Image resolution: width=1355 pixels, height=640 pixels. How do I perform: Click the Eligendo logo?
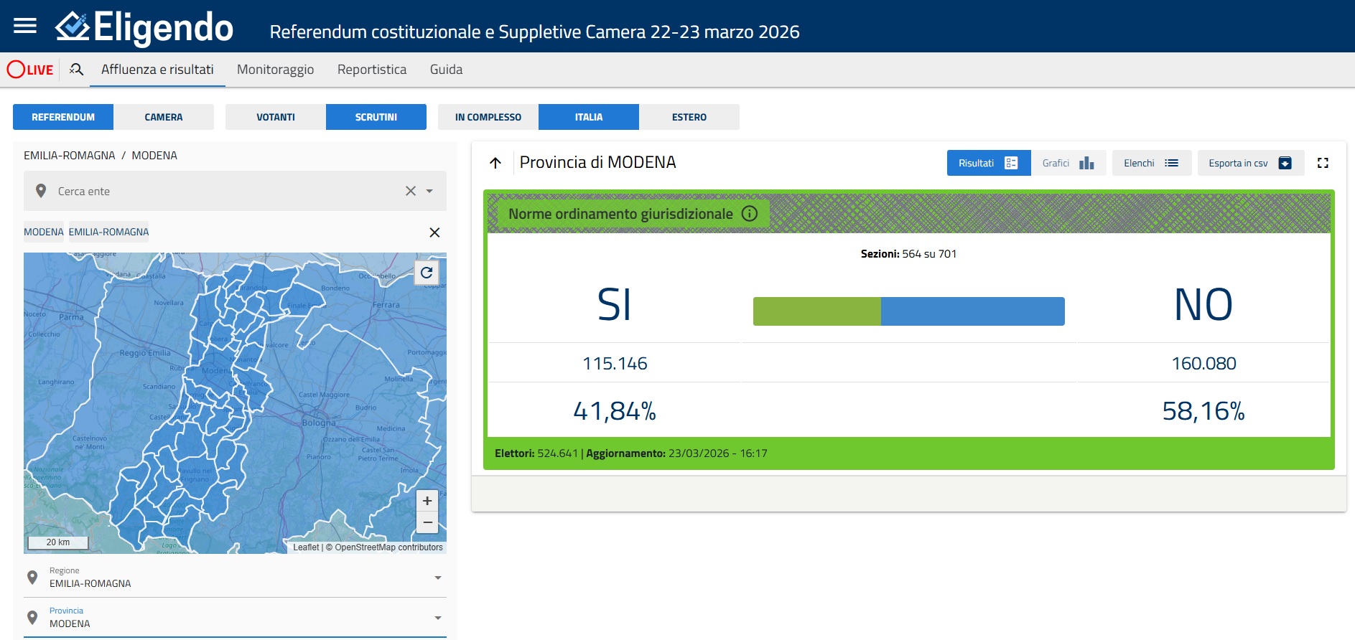point(144,28)
